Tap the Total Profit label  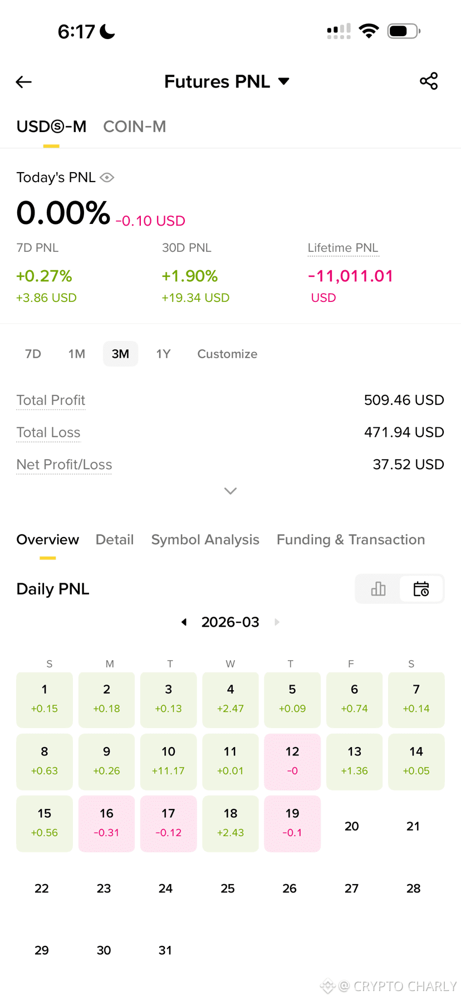51,400
